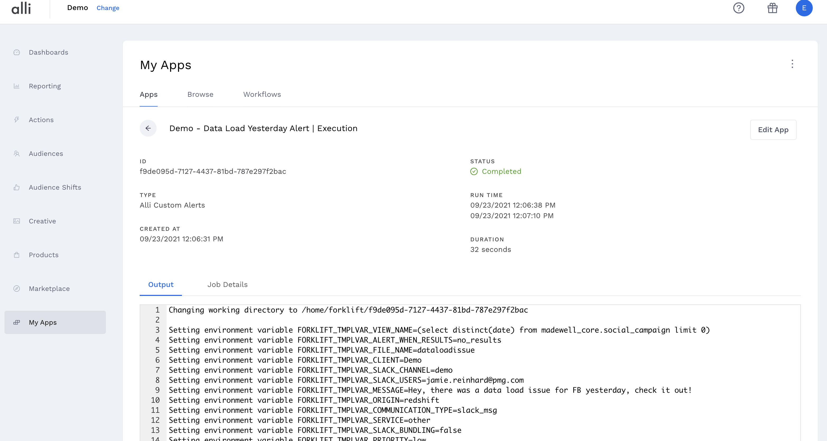The image size is (827, 441).
Task: Open the My Apps kebab menu
Action: point(792,64)
